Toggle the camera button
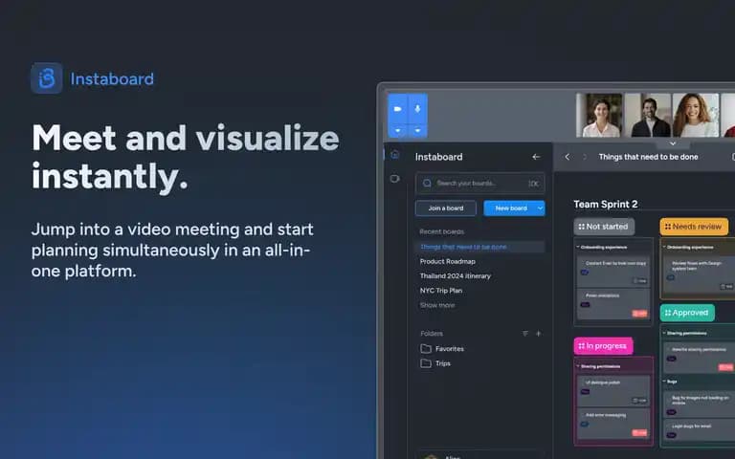 (x=397, y=109)
